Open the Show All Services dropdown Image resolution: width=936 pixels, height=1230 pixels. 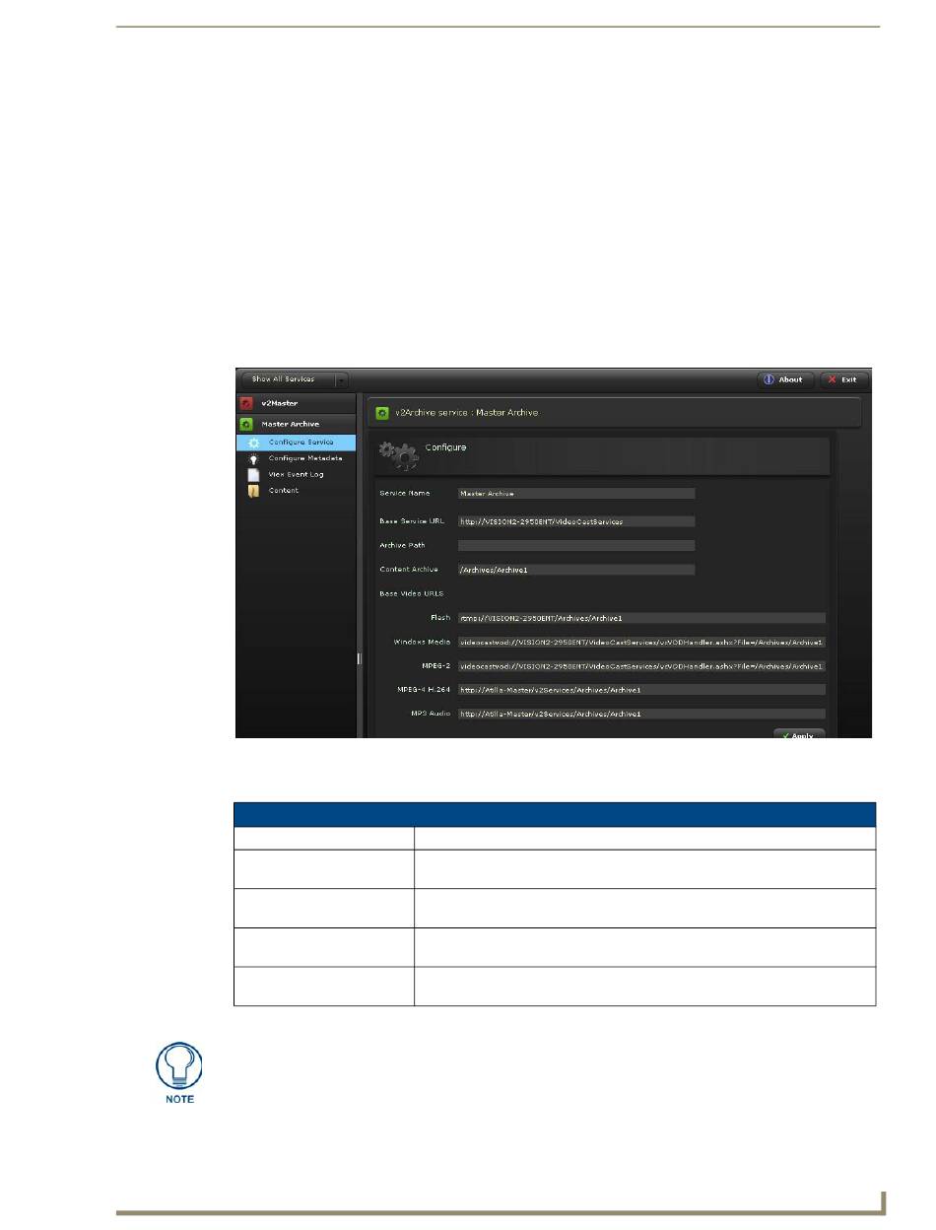[x=295, y=379]
